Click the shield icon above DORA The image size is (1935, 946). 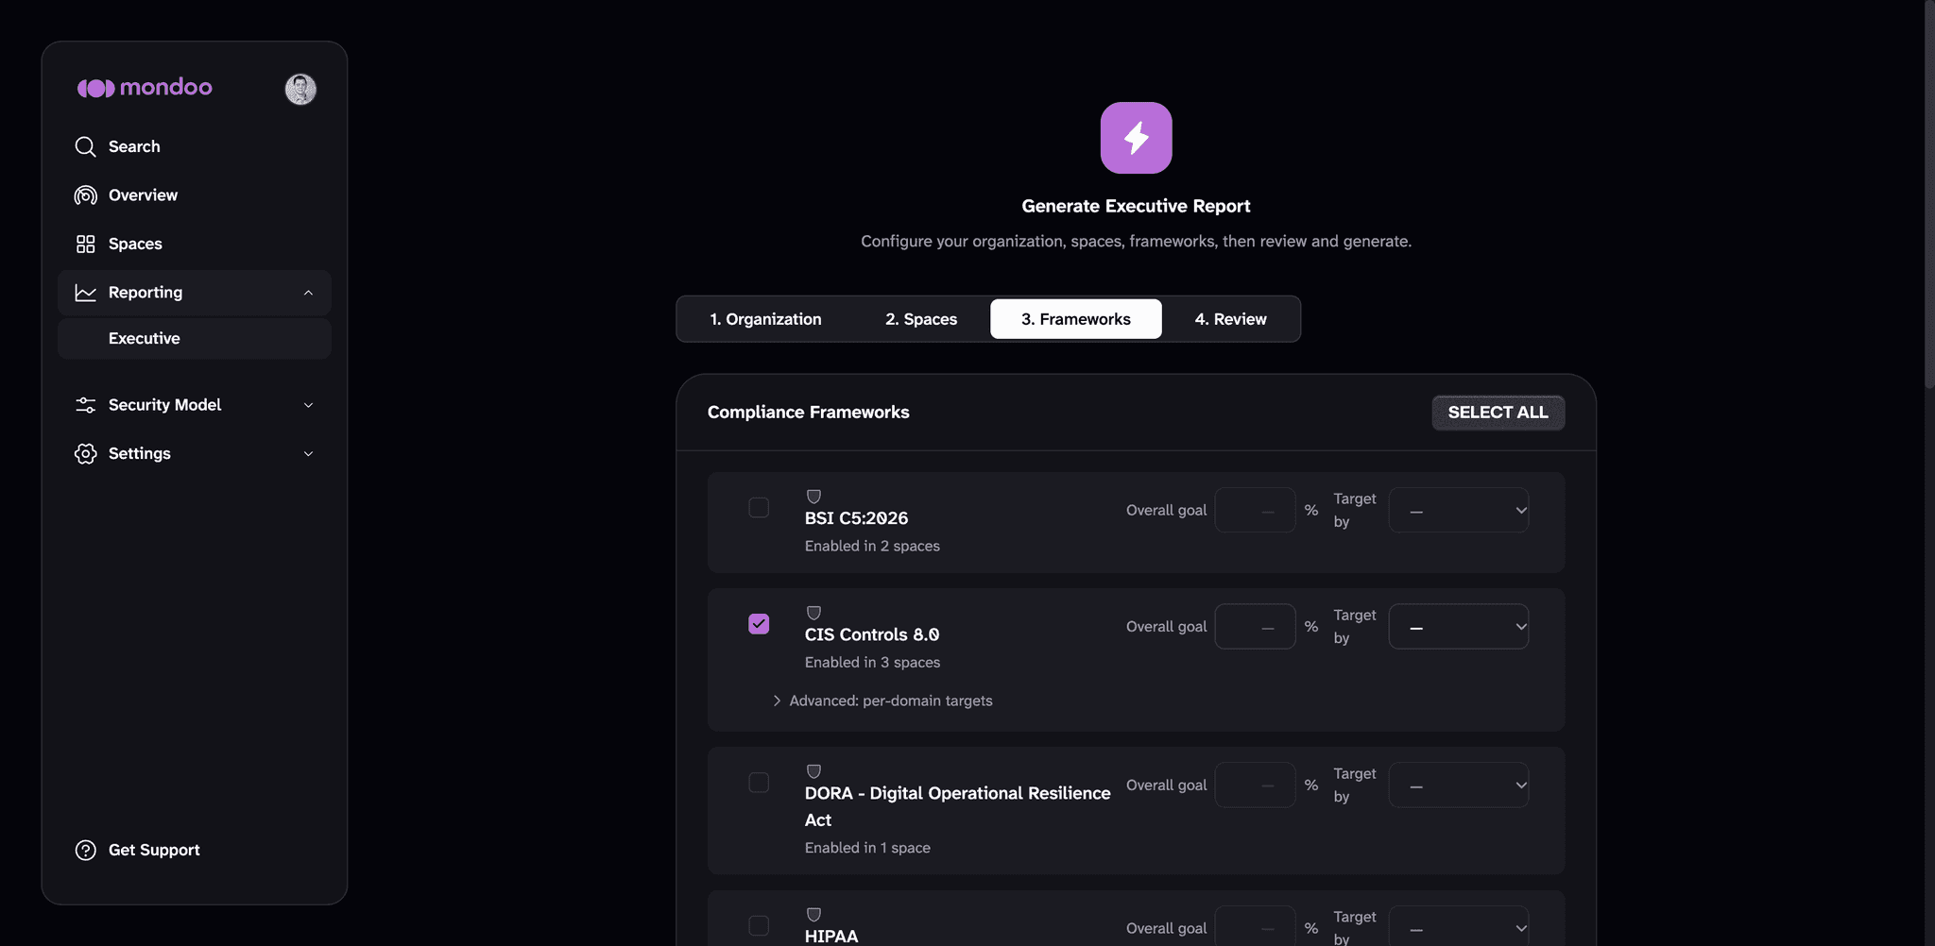813,771
